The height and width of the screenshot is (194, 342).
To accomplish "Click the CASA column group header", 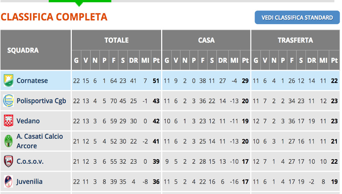I will 206,40.
